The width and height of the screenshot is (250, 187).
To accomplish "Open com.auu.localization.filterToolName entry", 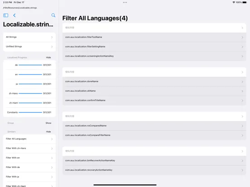I will 154,37.
